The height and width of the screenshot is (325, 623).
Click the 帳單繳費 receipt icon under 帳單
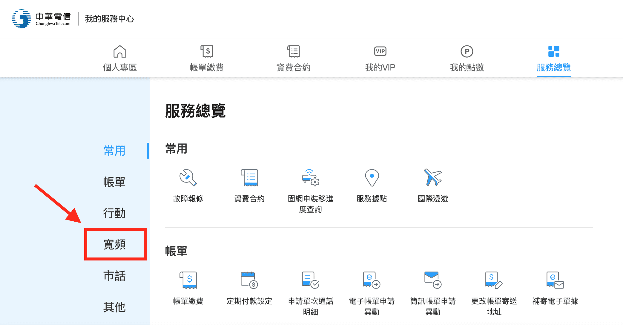[x=188, y=280]
